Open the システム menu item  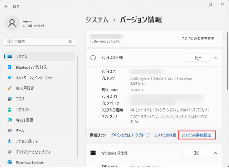(x=40, y=56)
